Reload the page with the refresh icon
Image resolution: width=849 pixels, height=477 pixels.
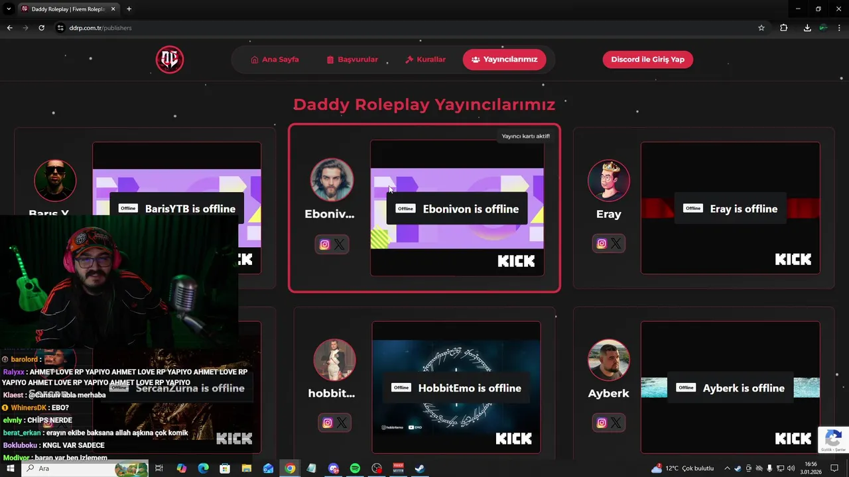coord(41,28)
